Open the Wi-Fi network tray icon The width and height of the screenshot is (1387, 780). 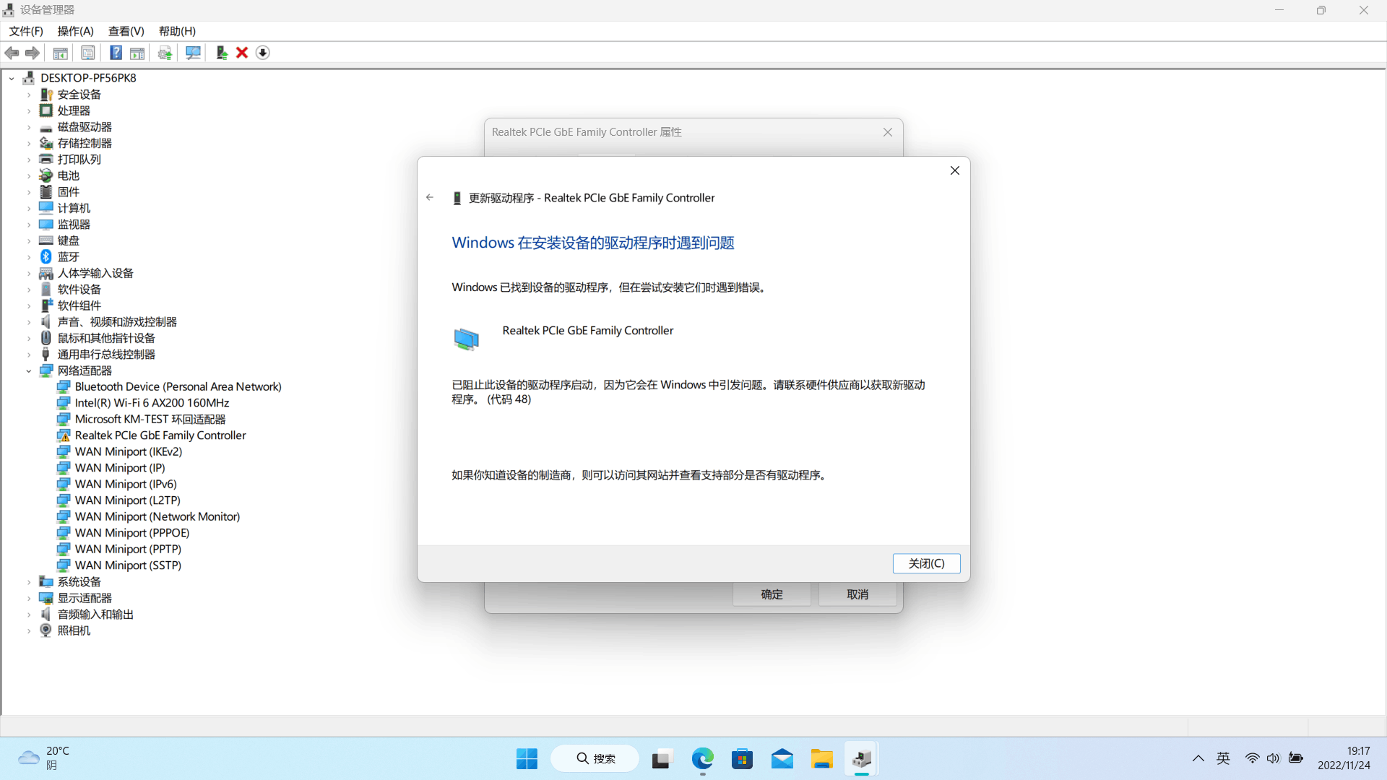pos(1252,758)
